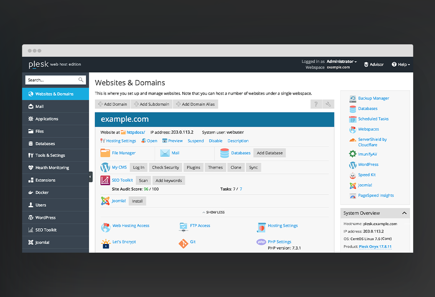The width and height of the screenshot is (435, 297).
Task: Click the Databases stack icon beside Add Database
Action: [x=225, y=153]
